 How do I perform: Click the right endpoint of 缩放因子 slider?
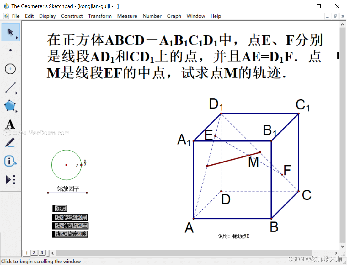tap(87, 193)
